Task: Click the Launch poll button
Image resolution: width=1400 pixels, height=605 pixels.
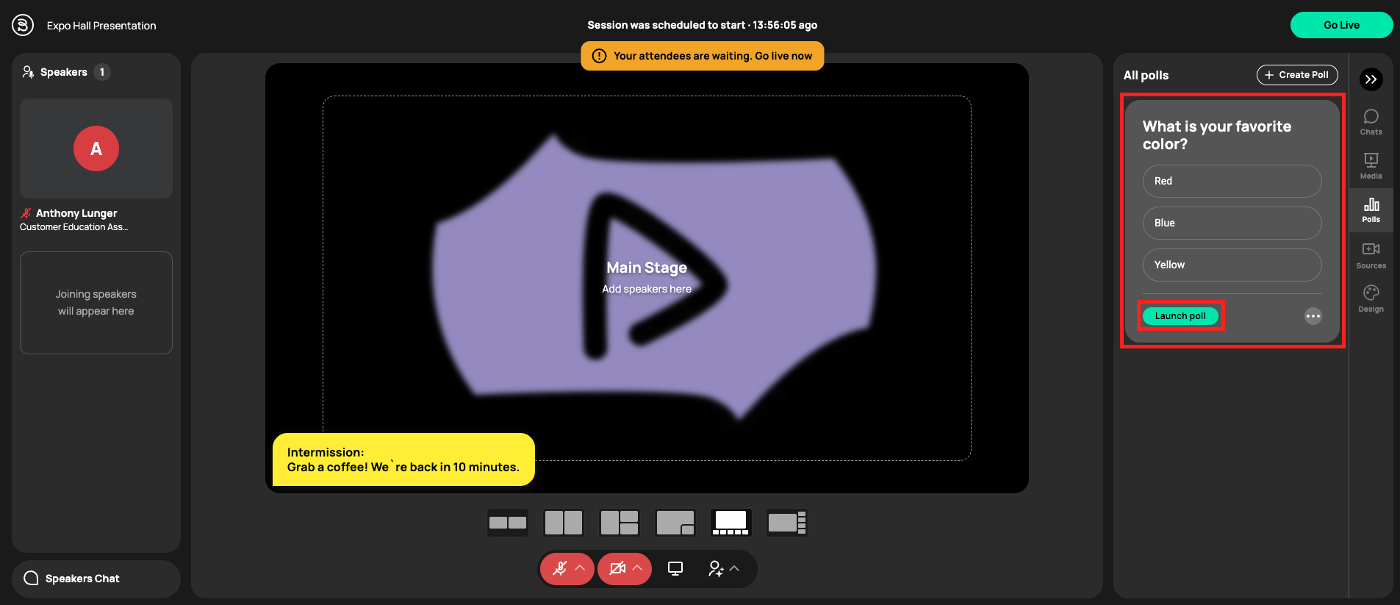Action: click(x=1180, y=316)
